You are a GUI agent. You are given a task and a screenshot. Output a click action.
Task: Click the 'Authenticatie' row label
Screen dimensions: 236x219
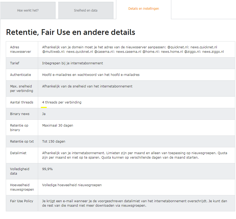[21, 75]
